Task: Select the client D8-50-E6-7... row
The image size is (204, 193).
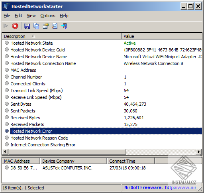Action: click(102, 168)
